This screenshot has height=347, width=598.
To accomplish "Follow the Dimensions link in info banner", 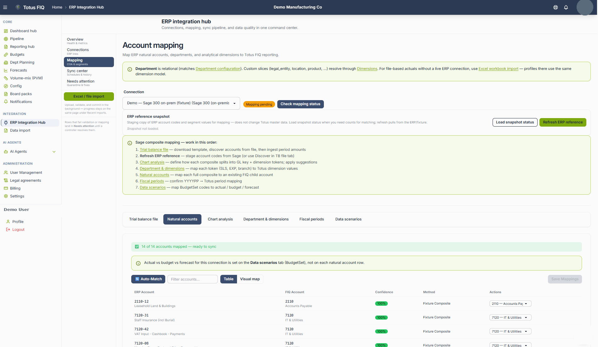I will pos(367,69).
